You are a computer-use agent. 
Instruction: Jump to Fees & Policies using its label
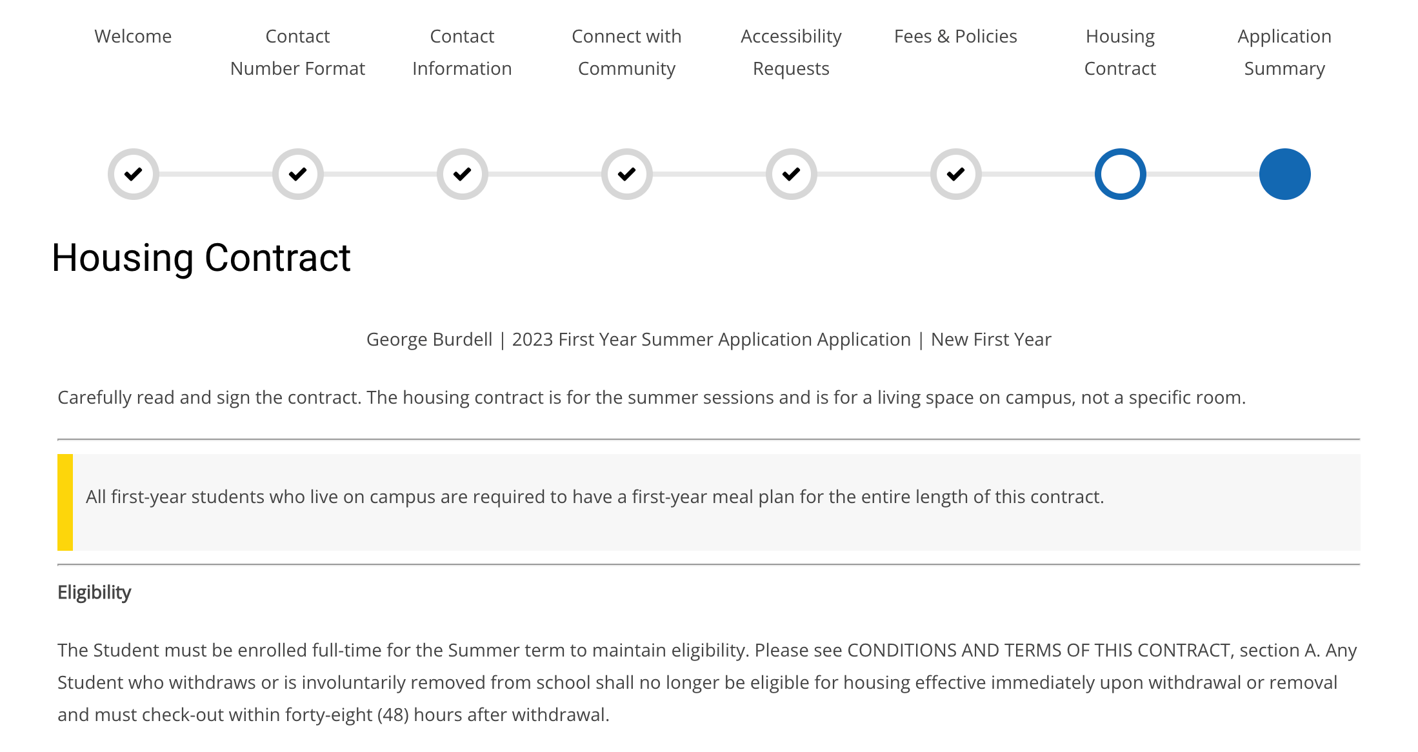tap(955, 36)
